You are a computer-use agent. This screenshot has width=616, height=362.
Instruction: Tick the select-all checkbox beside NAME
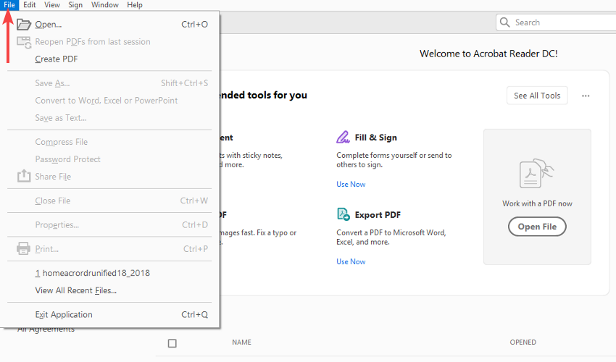click(172, 343)
